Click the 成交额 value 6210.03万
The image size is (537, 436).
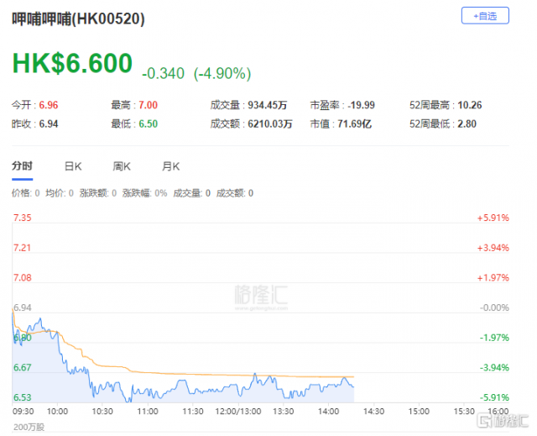(270, 123)
